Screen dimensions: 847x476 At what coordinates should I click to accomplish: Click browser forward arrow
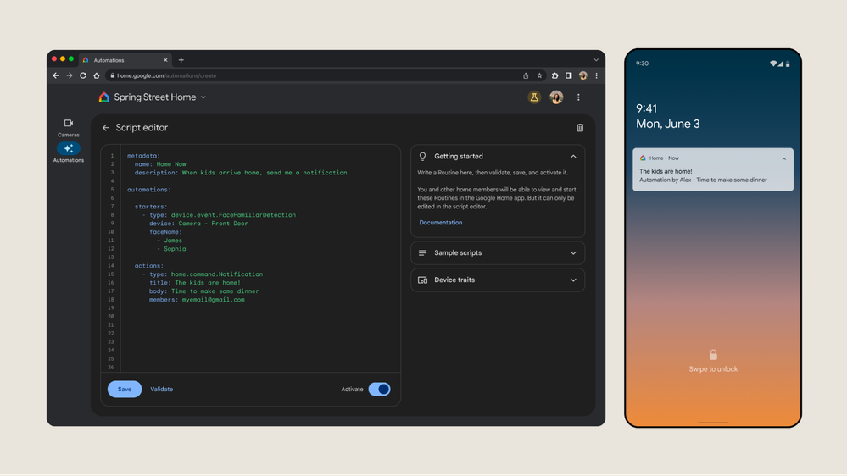pos(70,75)
